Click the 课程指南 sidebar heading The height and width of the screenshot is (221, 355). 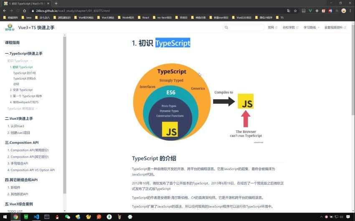12,43
